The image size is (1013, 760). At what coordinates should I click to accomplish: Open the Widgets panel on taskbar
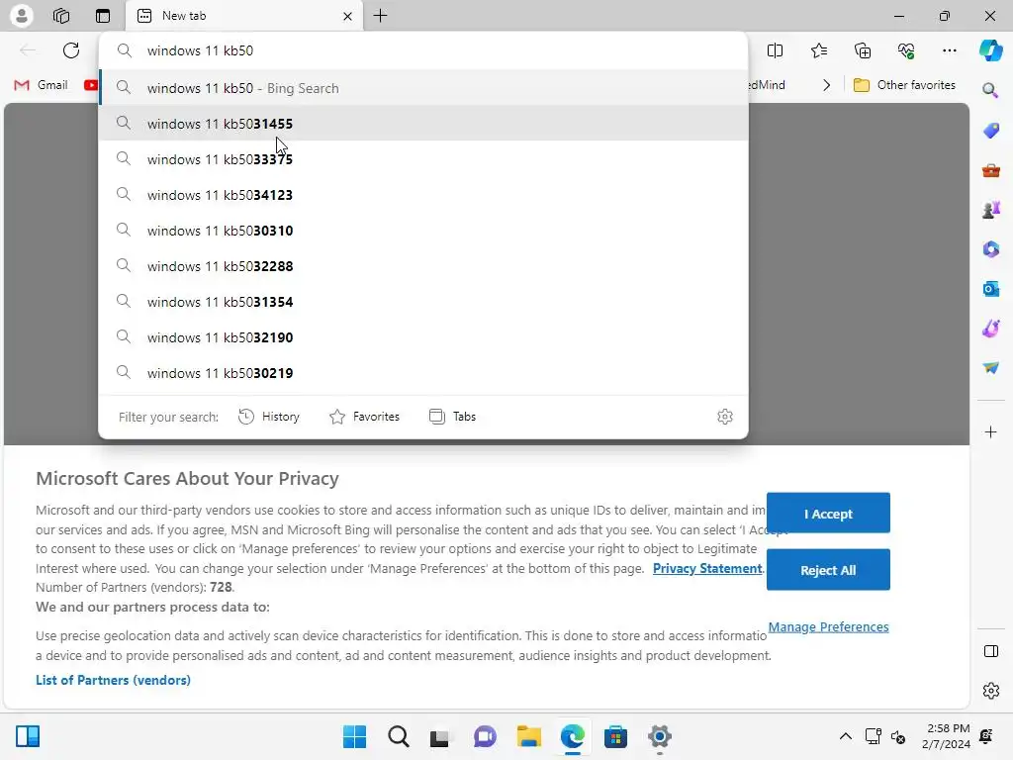point(28,736)
